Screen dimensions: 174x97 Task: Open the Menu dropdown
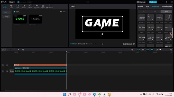click(12, 2)
